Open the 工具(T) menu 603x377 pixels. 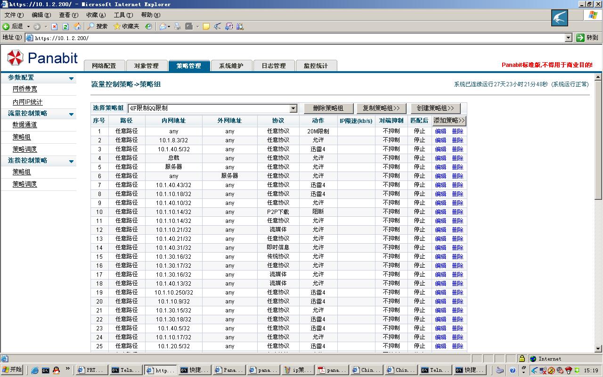[x=123, y=15]
